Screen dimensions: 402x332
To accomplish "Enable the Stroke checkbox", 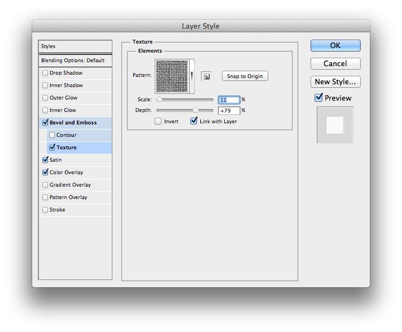I will coord(45,210).
